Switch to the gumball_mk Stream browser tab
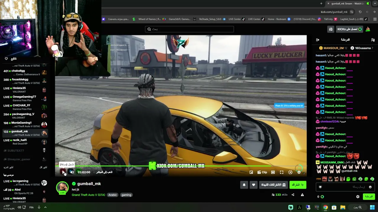 347,4
